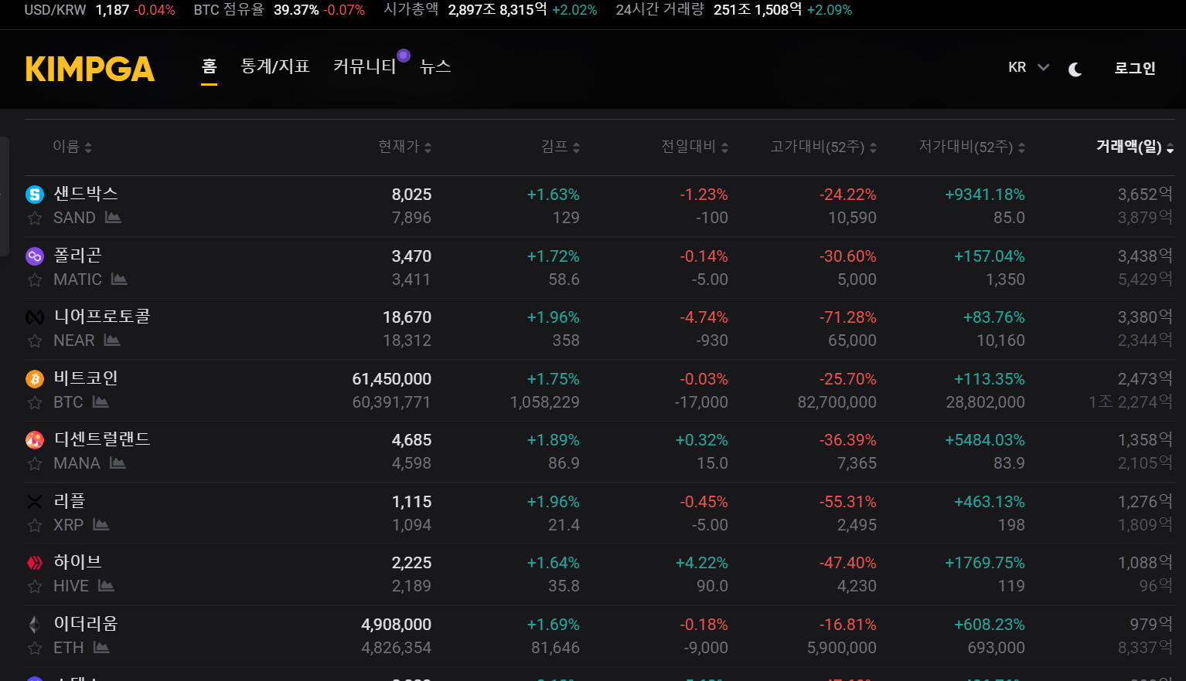Sort table by 현재가 column
This screenshot has width=1186, height=681.
404,147
